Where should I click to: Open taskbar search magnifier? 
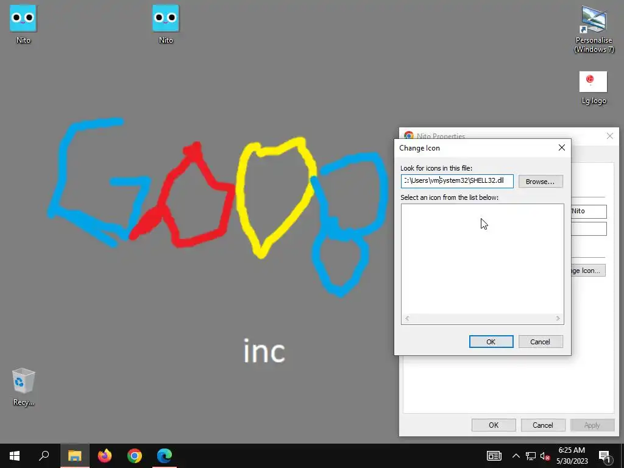[x=44, y=456]
